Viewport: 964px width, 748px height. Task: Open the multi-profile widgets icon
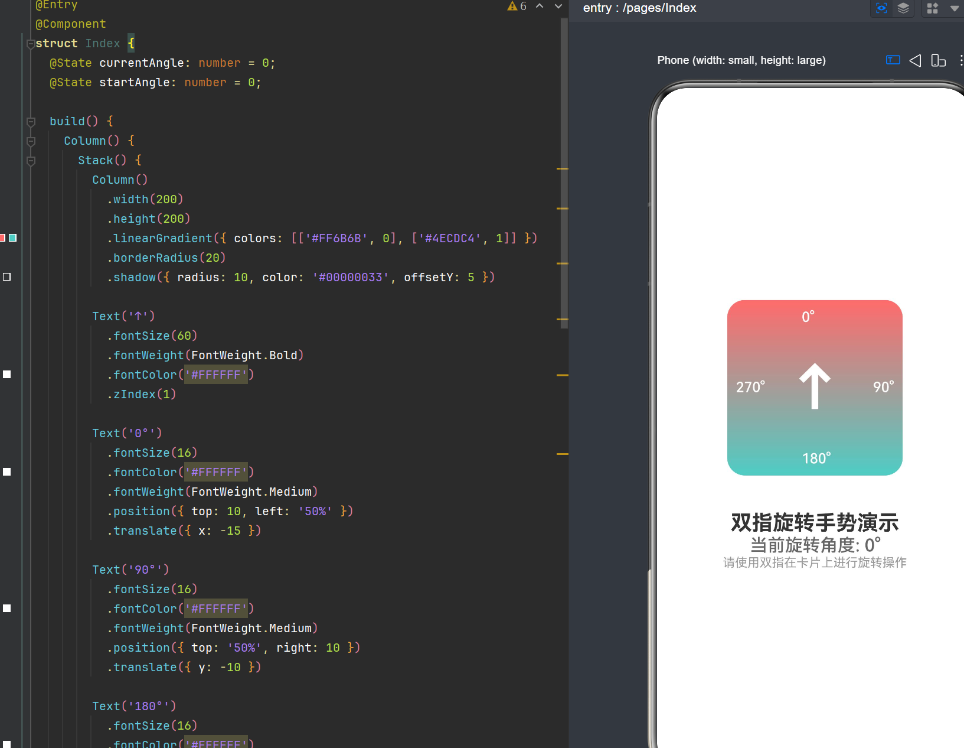click(933, 8)
